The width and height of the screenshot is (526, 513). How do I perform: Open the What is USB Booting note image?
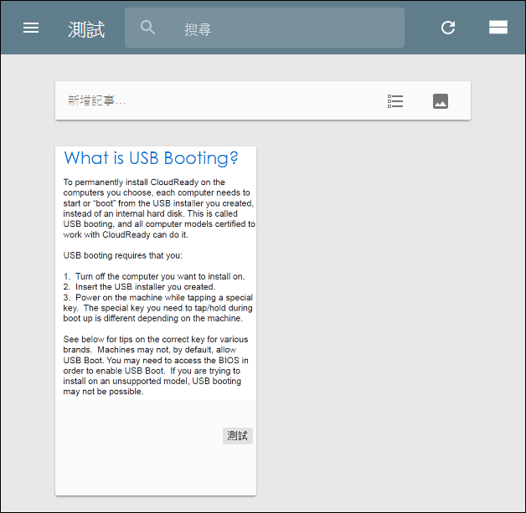pyautogui.click(x=156, y=273)
